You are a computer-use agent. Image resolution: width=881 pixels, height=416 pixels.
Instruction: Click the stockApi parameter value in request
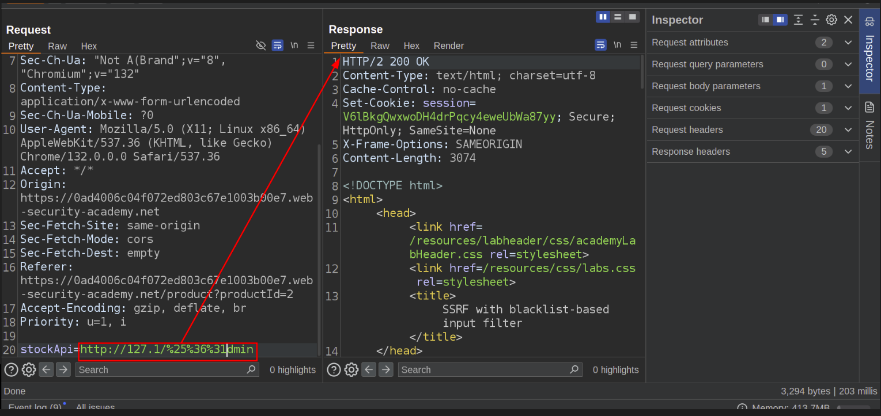coord(167,349)
